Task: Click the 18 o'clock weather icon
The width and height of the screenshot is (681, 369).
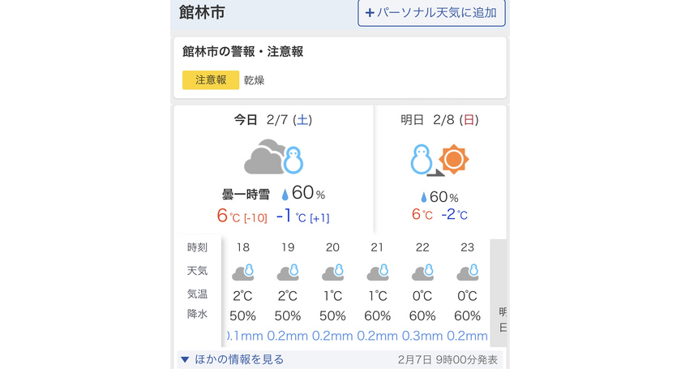Action: tap(243, 272)
